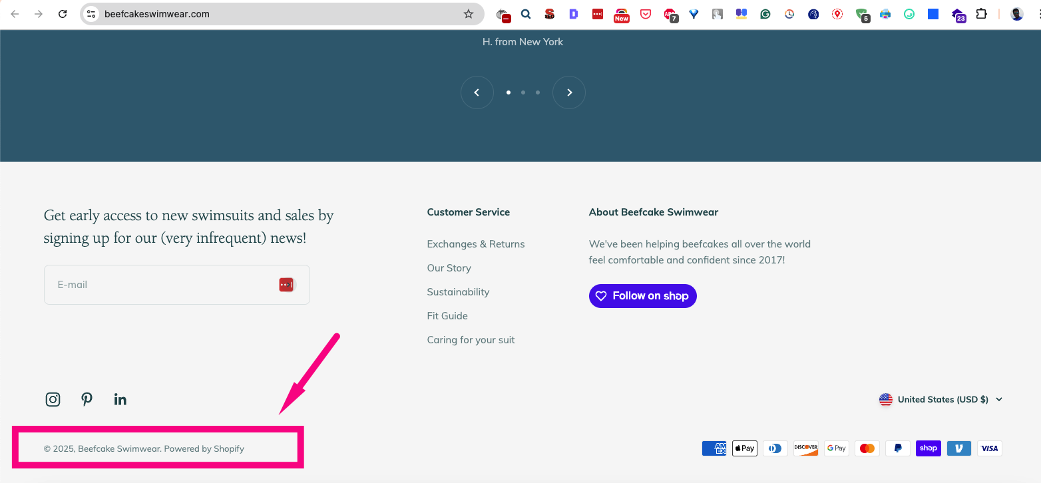Click the next testimonial arrow
The image size is (1041, 483).
[569, 92]
